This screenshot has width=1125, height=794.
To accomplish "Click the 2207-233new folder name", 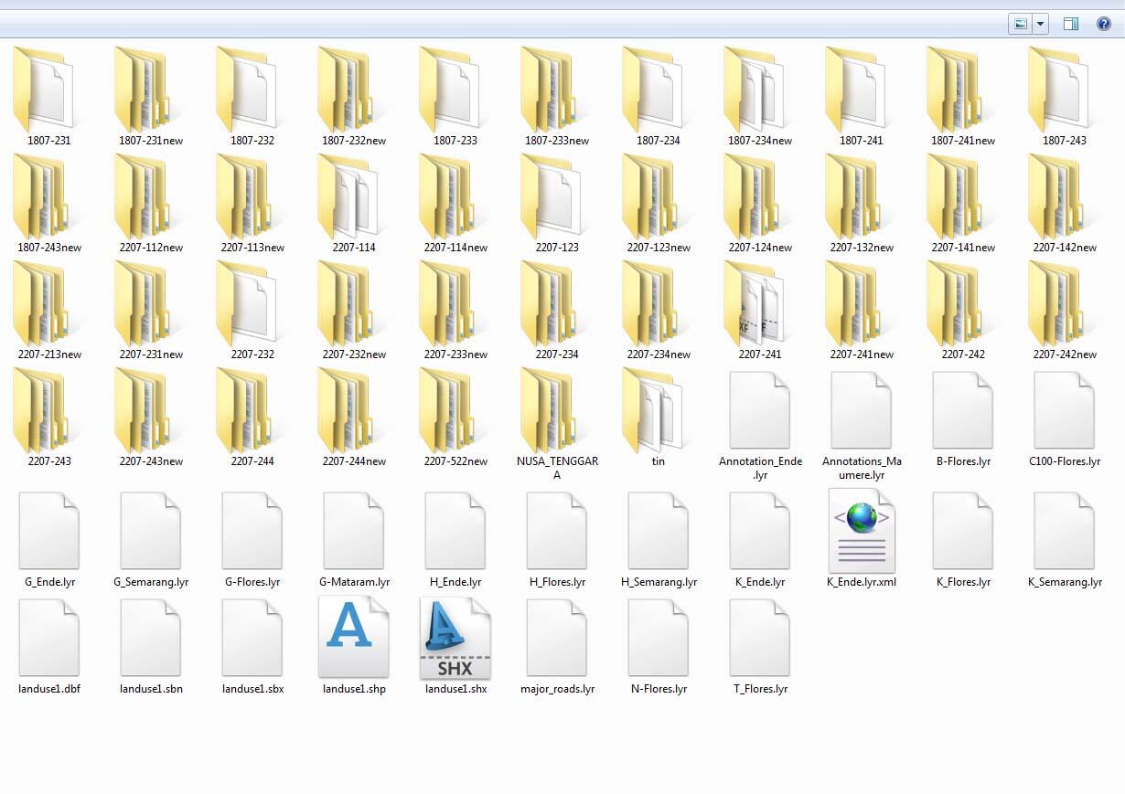I will click(x=455, y=355).
